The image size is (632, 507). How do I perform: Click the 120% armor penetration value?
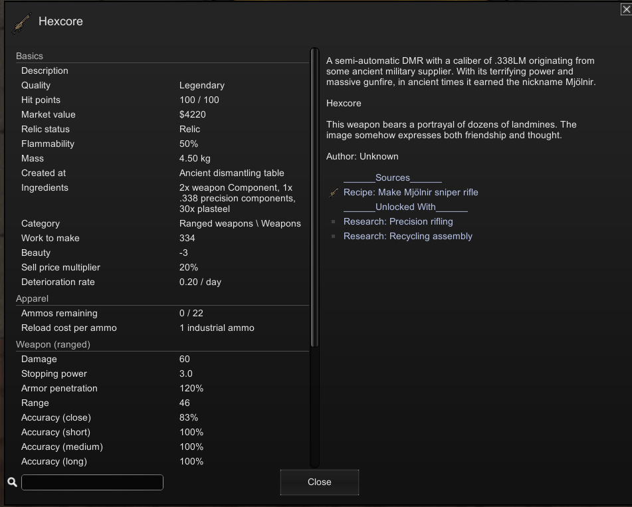[191, 388]
